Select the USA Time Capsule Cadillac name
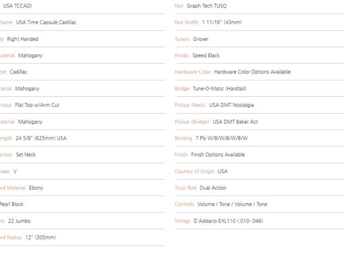The image size is (344, 257). (47, 22)
